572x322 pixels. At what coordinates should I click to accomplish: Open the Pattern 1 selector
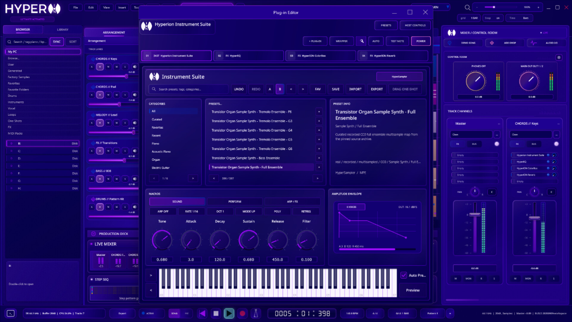(x=432, y=313)
